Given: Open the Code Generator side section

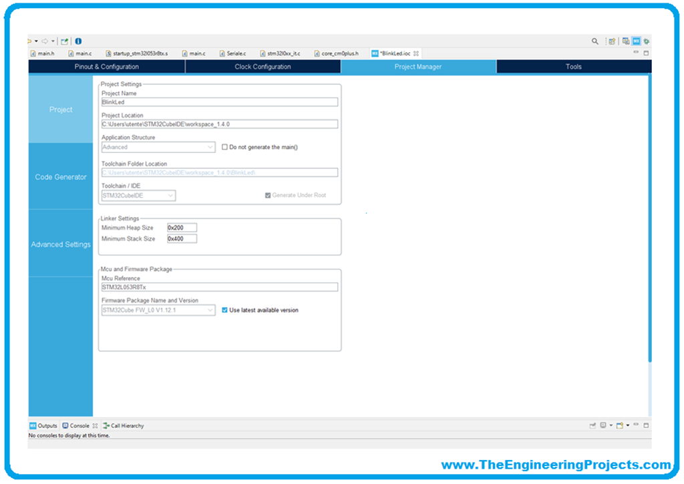Looking at the screenshot, I should [x=61, y=177].
